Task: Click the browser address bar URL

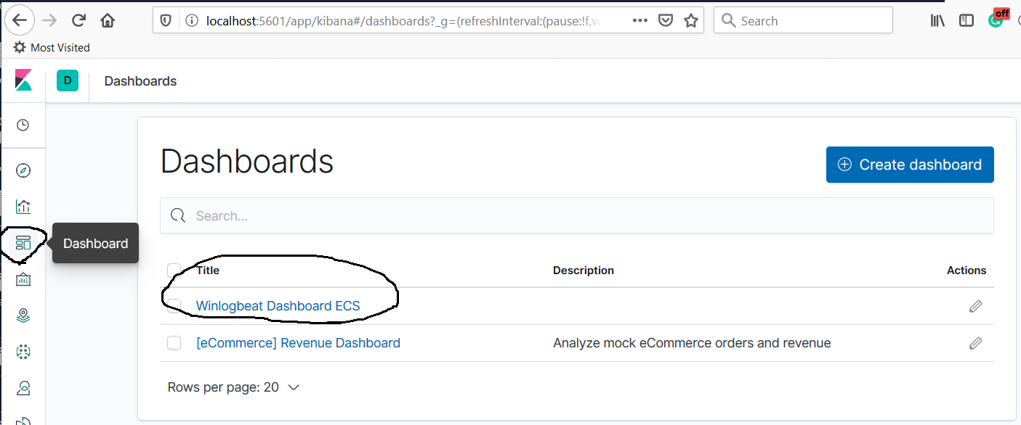Action: click(403, 21)
